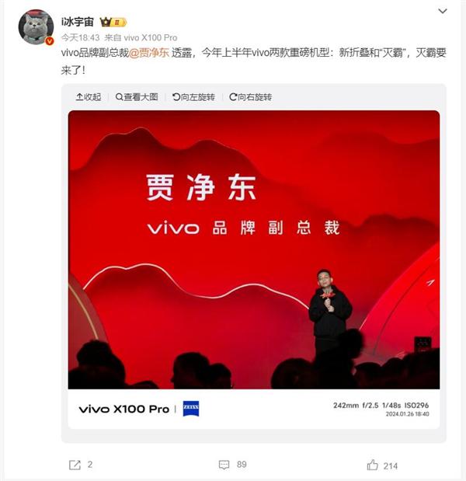Open the cat avatar profile picture
The image size is (466, 481).
36,27
